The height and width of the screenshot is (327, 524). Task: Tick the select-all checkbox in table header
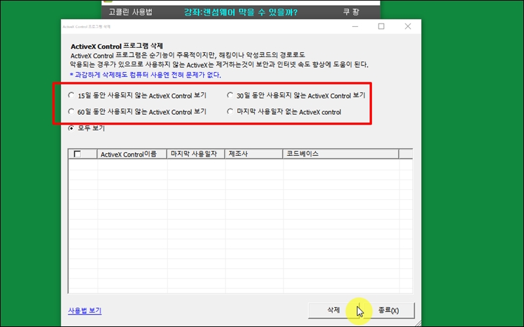point(77,154)
